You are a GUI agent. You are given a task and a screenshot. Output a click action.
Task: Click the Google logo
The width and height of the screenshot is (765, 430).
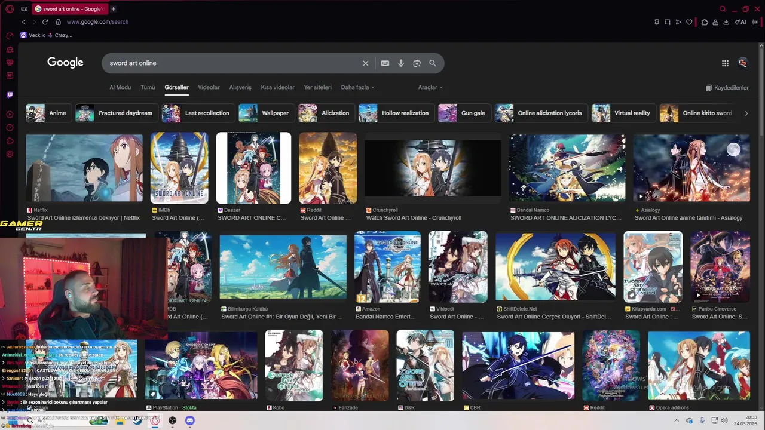(x=65, y=63)
